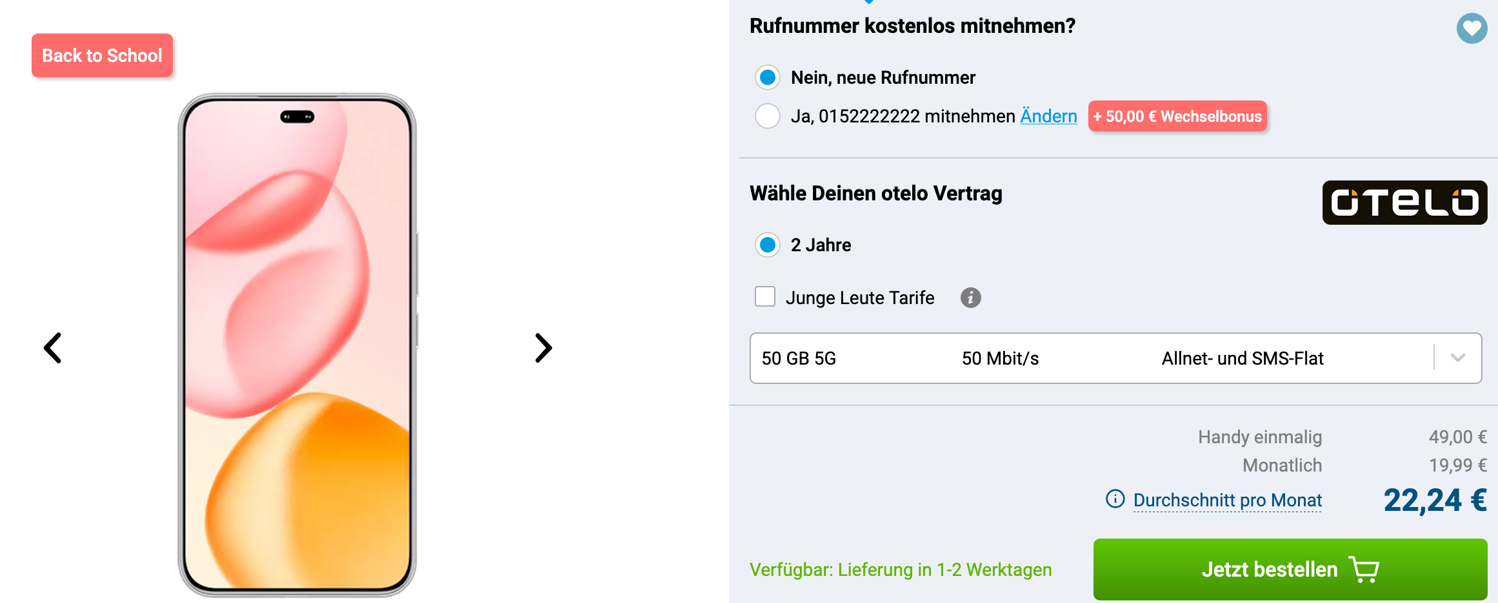Show next phone image with right arrow
Image resolution: width=1498 pixels, height=603 pixels.
coord(543,348)
